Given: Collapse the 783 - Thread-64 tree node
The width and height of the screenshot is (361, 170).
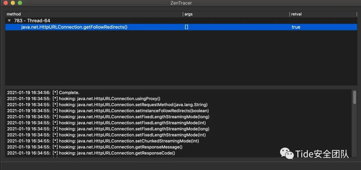Looking at the screenshot, I should tap(9, 20).
